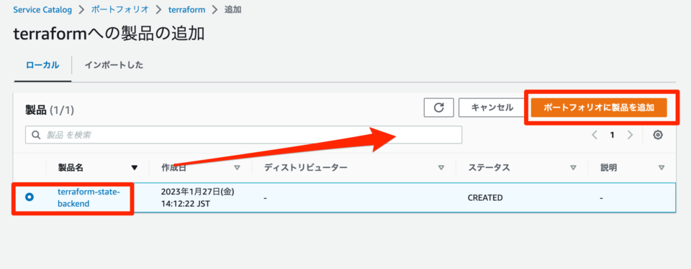Viewport: 691px width, 269px height.
Task: Open the table preferences gear icon
Action: (658, 135)
